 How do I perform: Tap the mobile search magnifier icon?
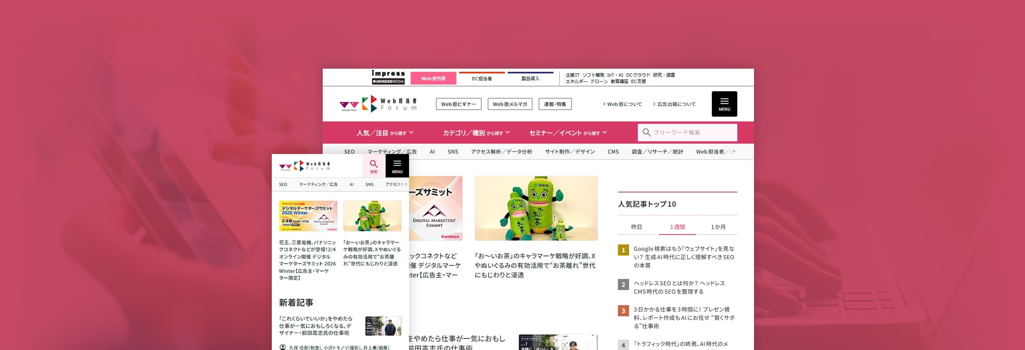pos(373,166)
